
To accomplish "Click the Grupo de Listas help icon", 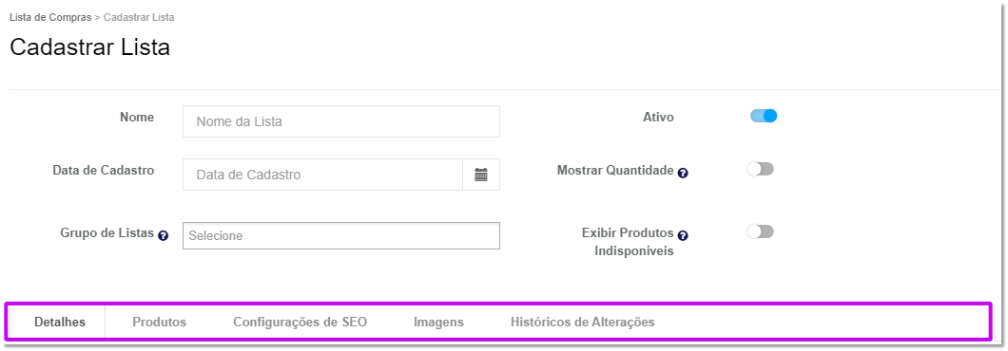I will tap(164, 235).
